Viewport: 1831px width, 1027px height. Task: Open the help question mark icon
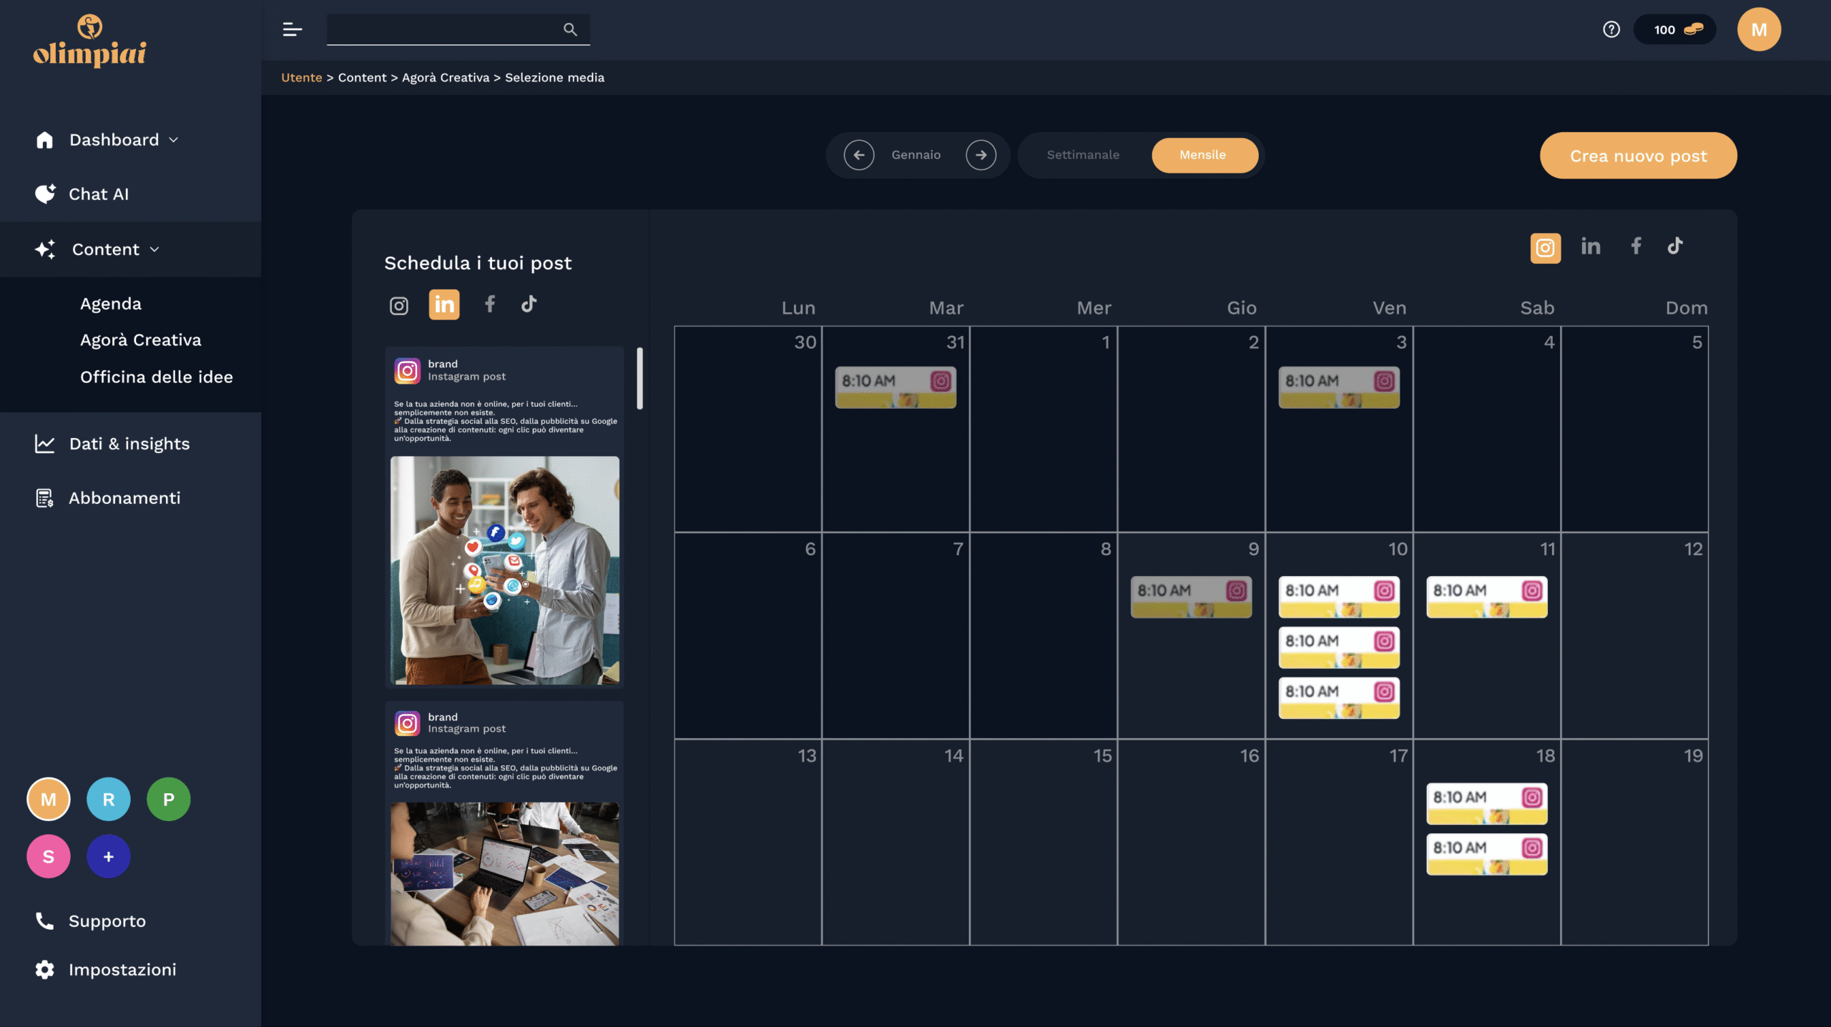click(1611, 29)
